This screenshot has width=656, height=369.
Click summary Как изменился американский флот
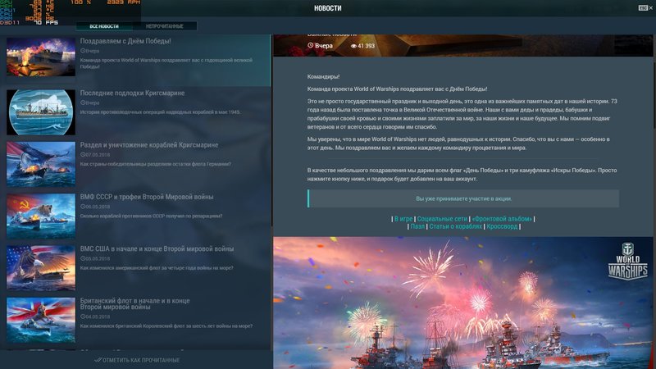(x=157, y=268)
